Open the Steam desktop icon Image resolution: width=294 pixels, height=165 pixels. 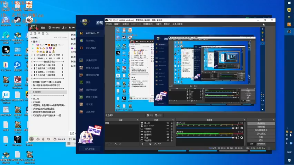(x=18, y=21)
